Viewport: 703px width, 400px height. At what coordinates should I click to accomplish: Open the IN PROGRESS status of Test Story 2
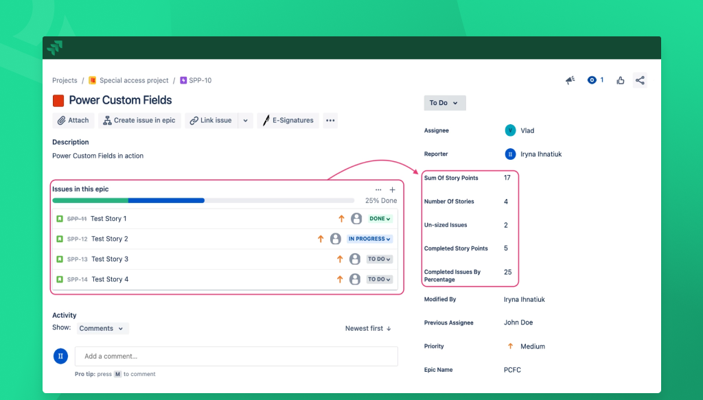click(x=370, y=239)
